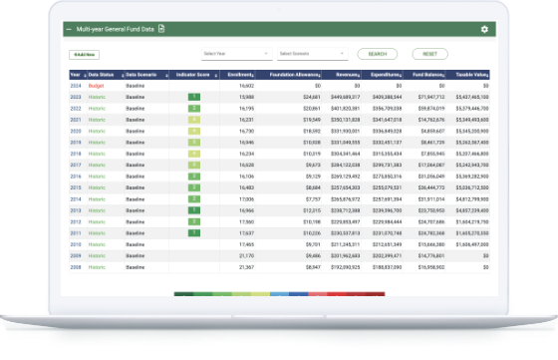This screenshot has width=558, height=360.
Task: Open the Select Year dropdown
Action: tap(237, 54)
